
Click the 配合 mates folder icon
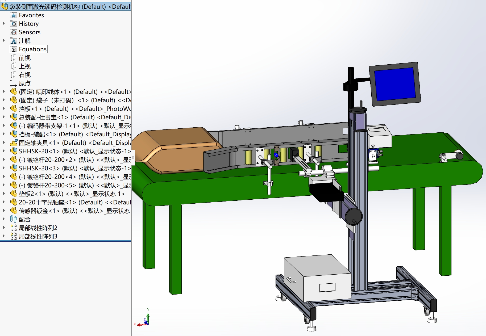(14, 219)
